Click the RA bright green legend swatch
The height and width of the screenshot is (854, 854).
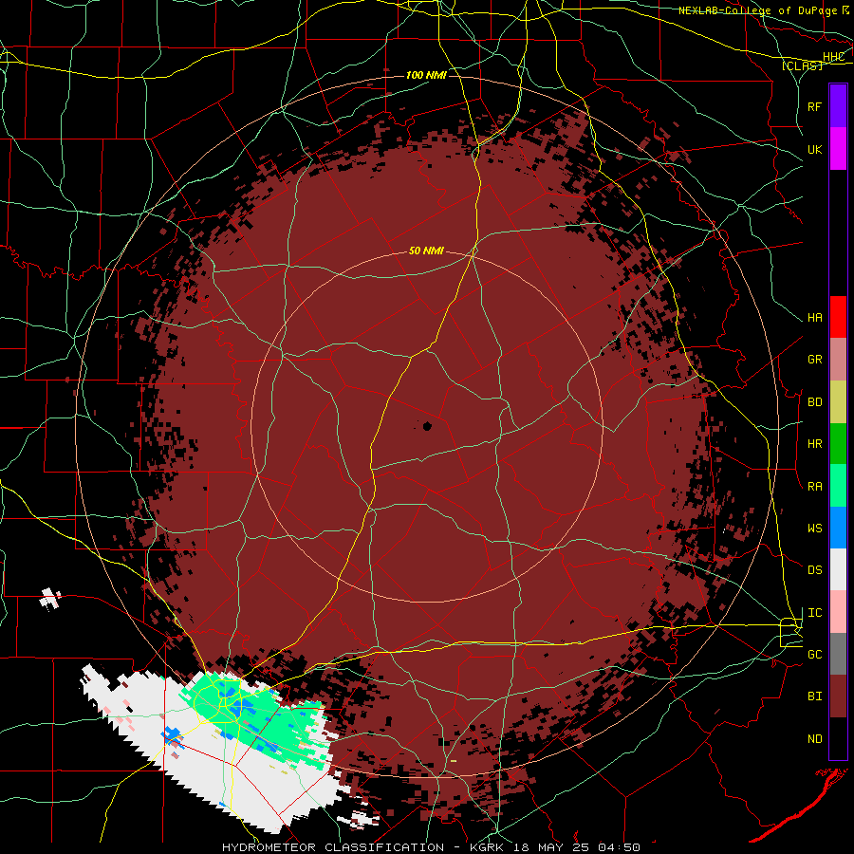coord(838,486)
